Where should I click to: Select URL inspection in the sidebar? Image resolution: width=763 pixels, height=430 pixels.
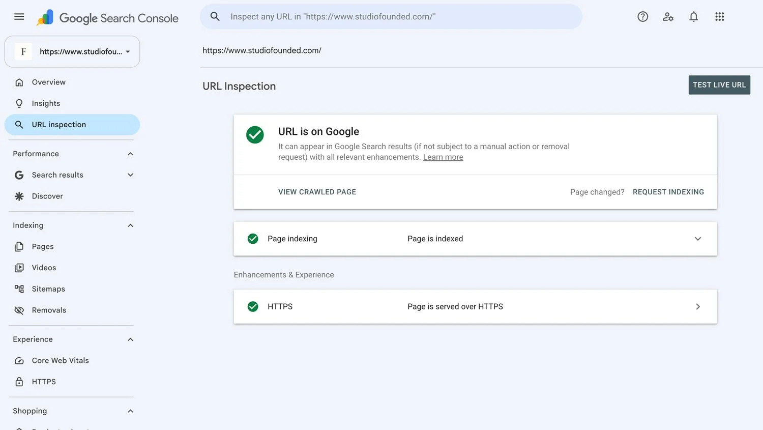pyautogui.click(x=72, y=125)
